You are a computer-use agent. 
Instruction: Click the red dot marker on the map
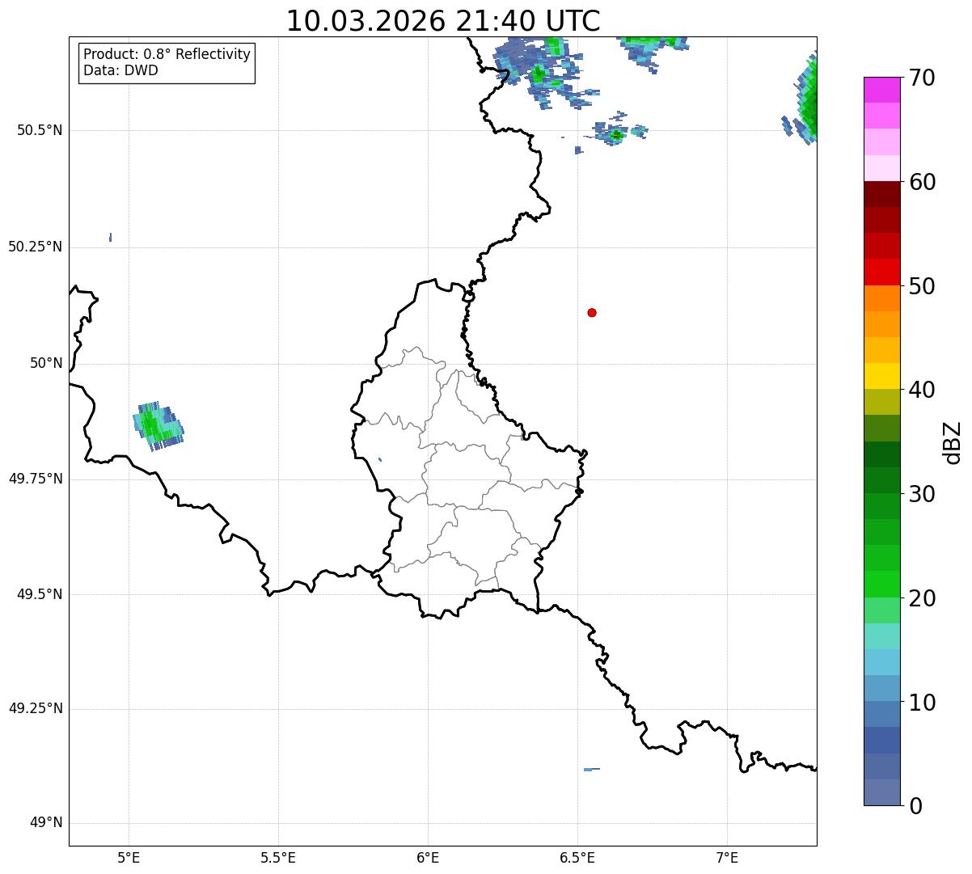[592, 312]
